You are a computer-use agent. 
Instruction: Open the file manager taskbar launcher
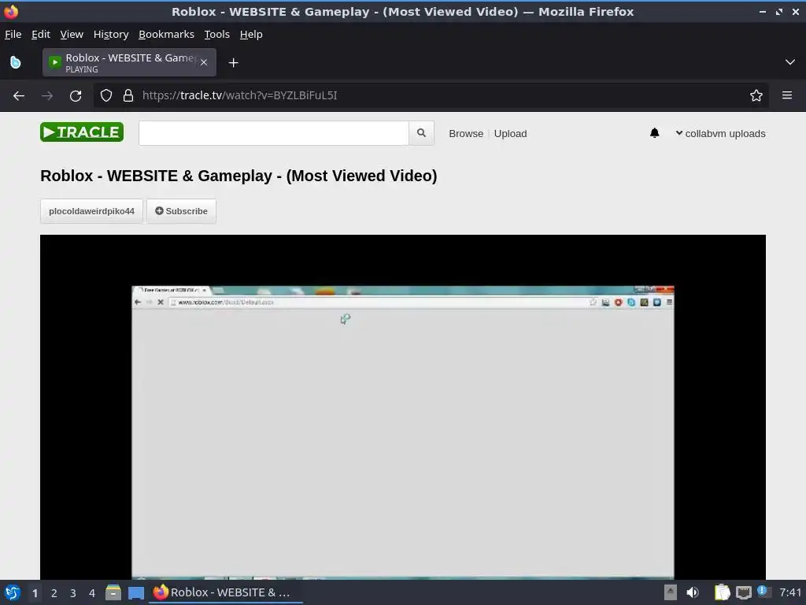[x=113, y=592]
